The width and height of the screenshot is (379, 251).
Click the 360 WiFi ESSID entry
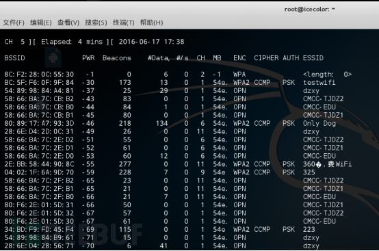[x=327, y=164]
